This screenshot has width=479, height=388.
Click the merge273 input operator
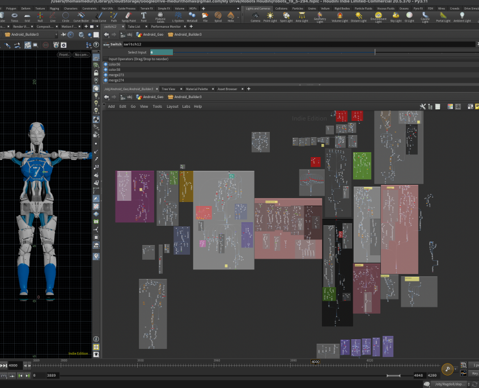[x=116, y=75]
